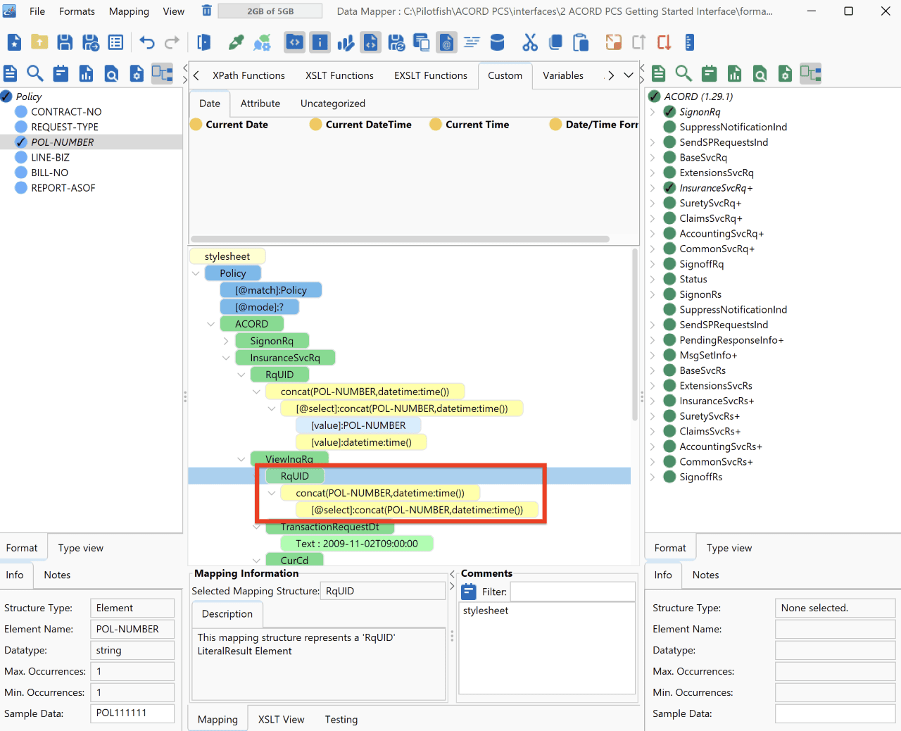Switch to the XSLT View tab
Image resolution: width=901 pixels, height=731 pixels.
pos(282,719)
